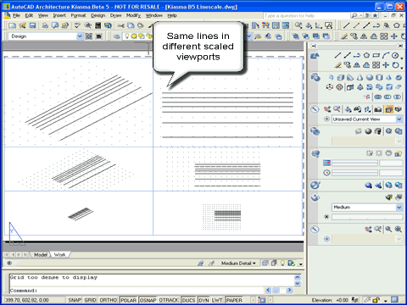Toggle DYN dynamic input in status bar

pyautogui.click(x=203, y=300)
